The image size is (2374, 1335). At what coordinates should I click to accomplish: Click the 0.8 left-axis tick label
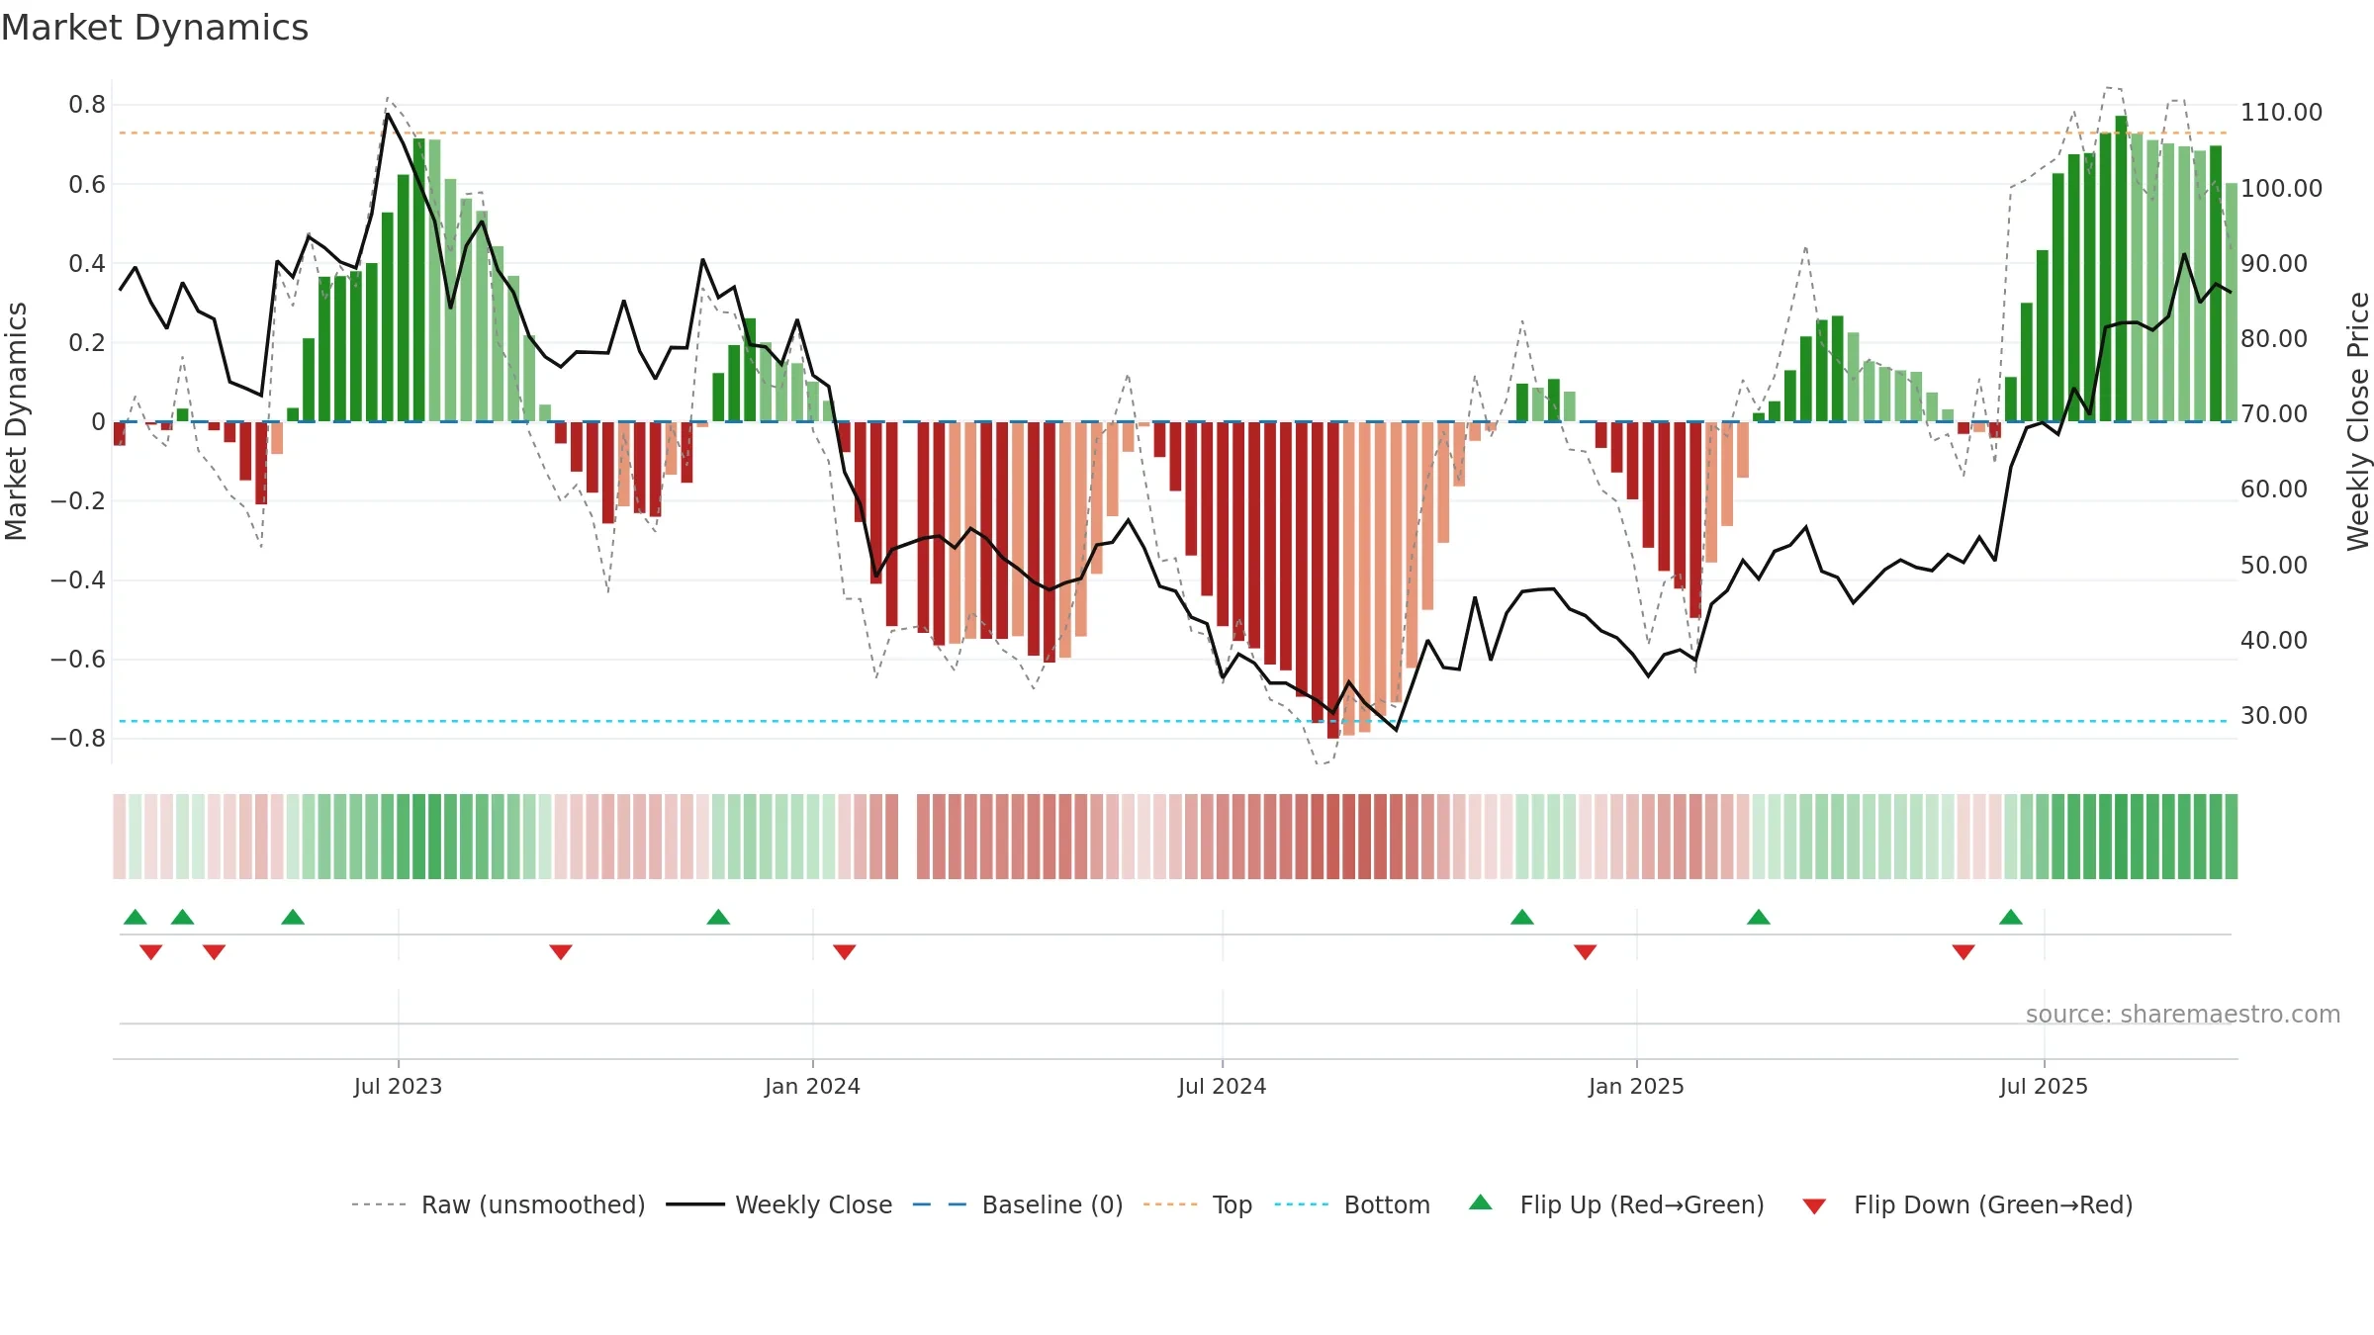87,105
